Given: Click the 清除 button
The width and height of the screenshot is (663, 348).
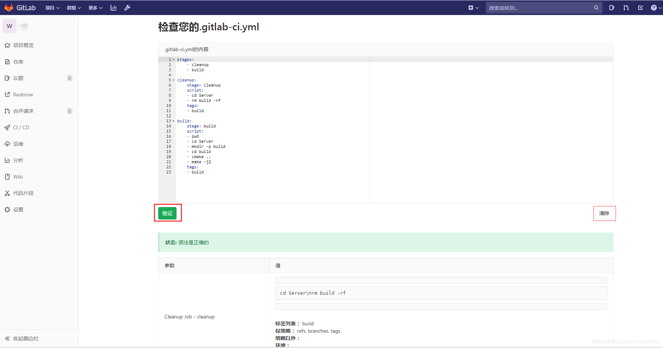Looking at the screenshot, I should 604,213.
